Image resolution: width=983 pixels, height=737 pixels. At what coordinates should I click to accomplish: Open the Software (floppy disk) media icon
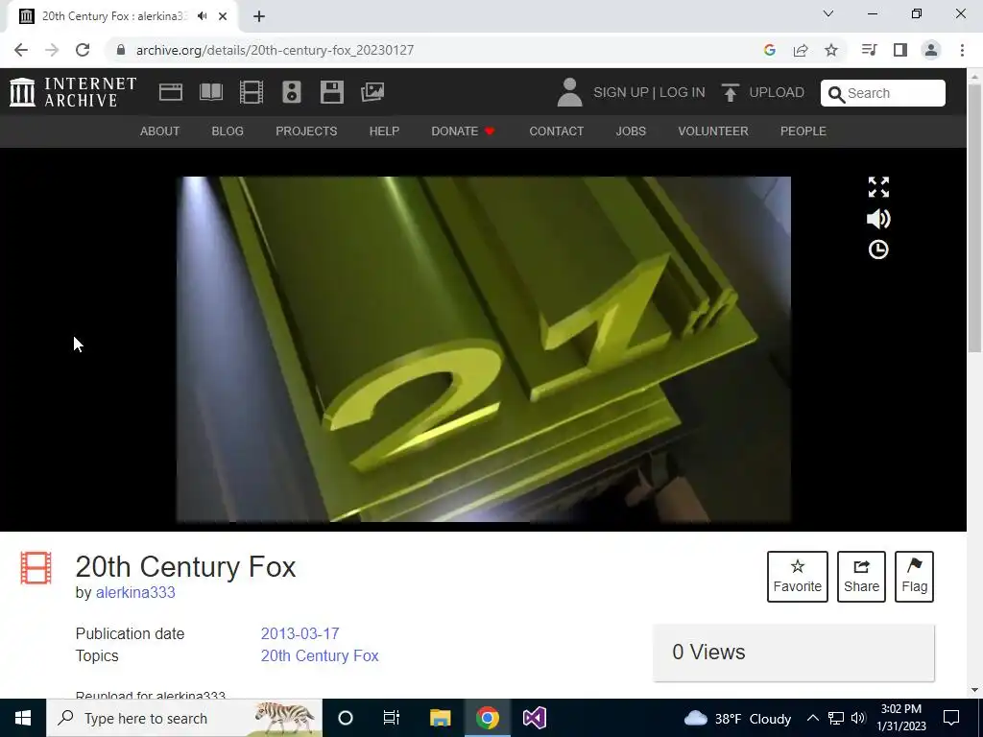pyautogui.click(x=331, y=92)
